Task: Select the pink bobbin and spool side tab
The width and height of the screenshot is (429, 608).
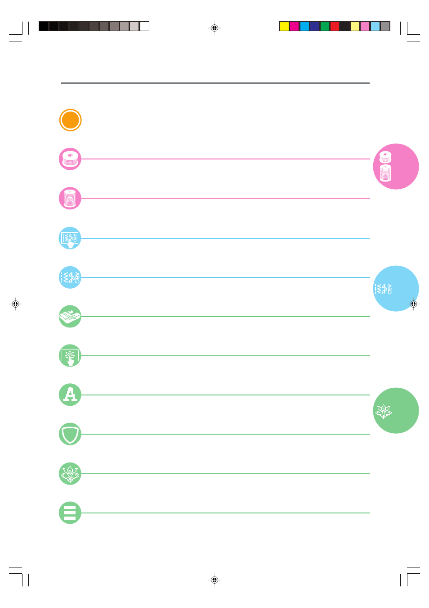Action: pos(396,167)
